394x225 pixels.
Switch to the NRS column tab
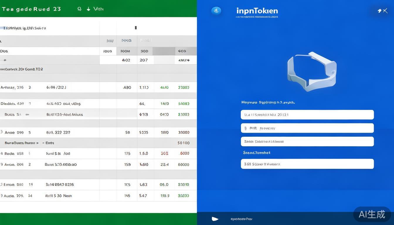pyautogui.click(x=126, y=40)
